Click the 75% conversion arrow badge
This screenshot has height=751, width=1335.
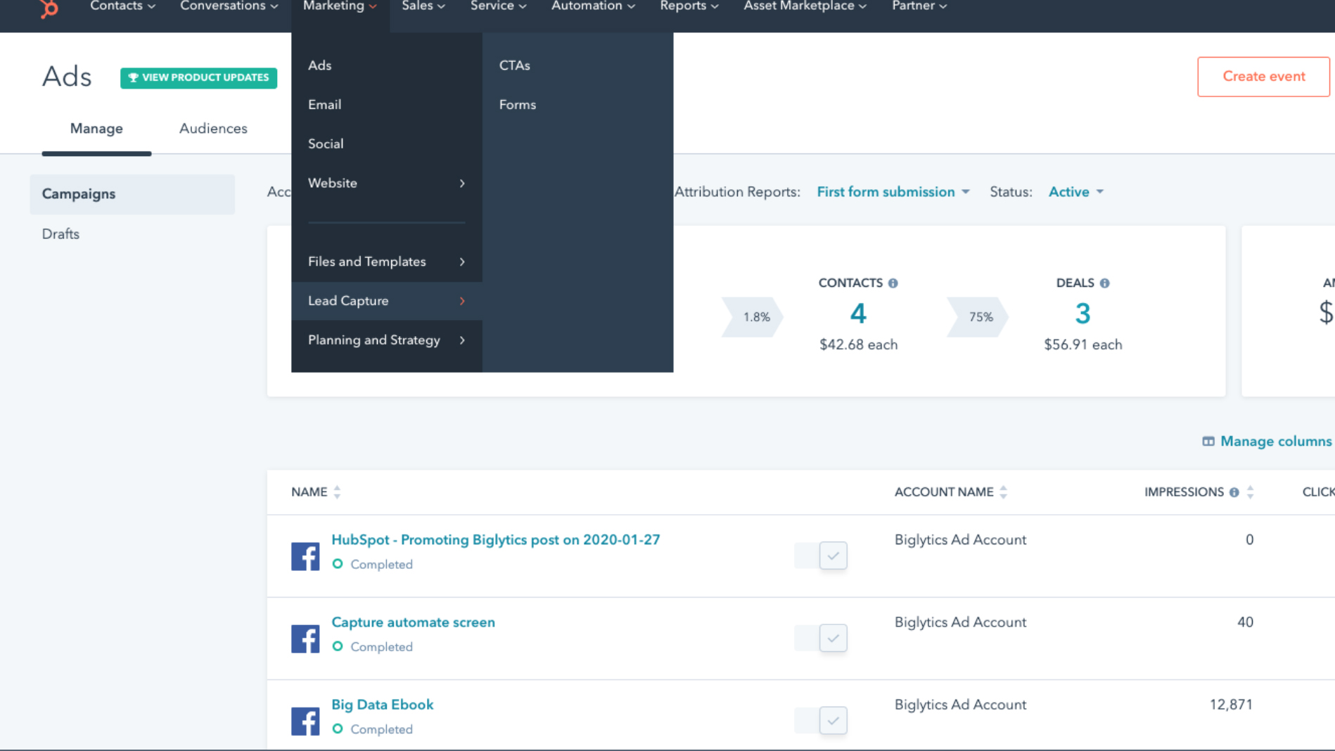[978, 317]
